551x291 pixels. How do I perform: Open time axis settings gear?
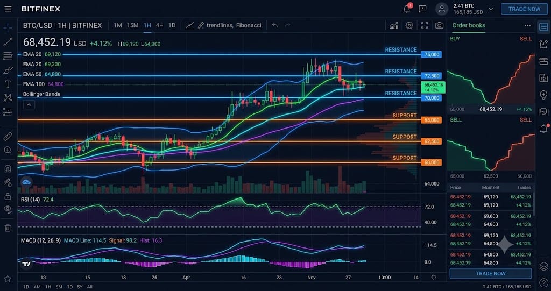point(434,278)
